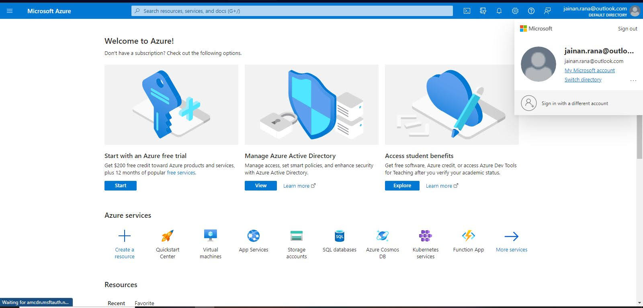Image resolution: width=643 pixels, height=308 pixels.
Task: Open Quickstart Center rocket icon
Action: (x=168, y=236)
